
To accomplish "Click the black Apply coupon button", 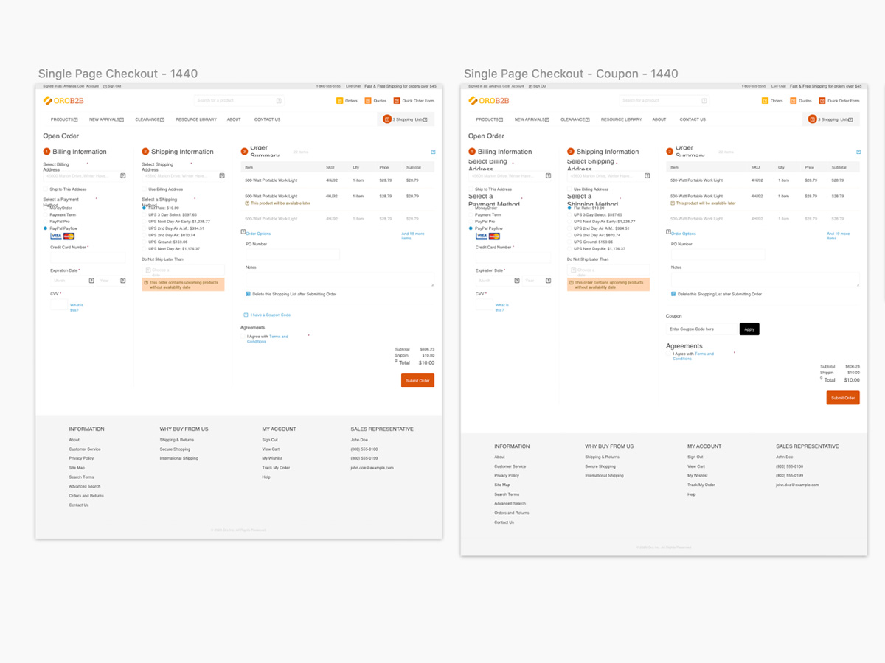I will pos(749,329).
